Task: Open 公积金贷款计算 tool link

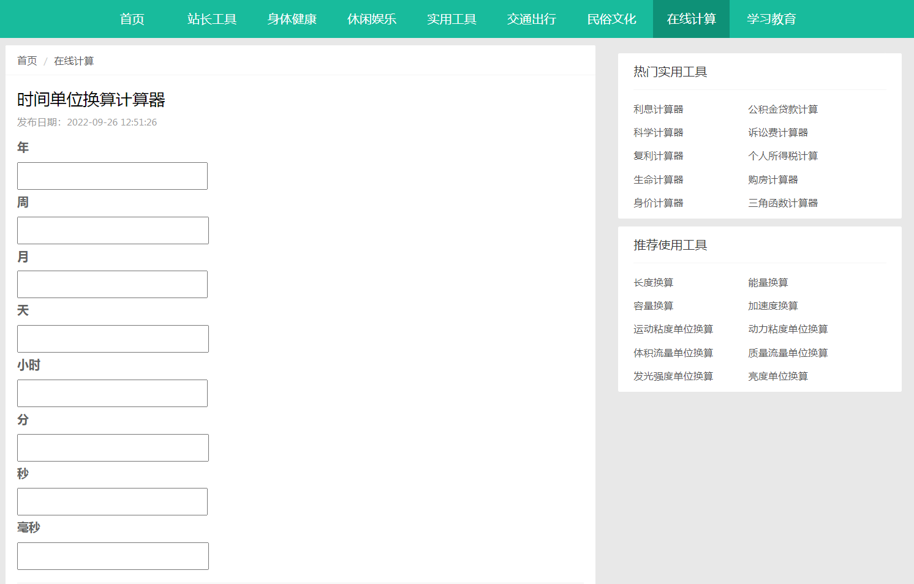Action: click(782, 109)
